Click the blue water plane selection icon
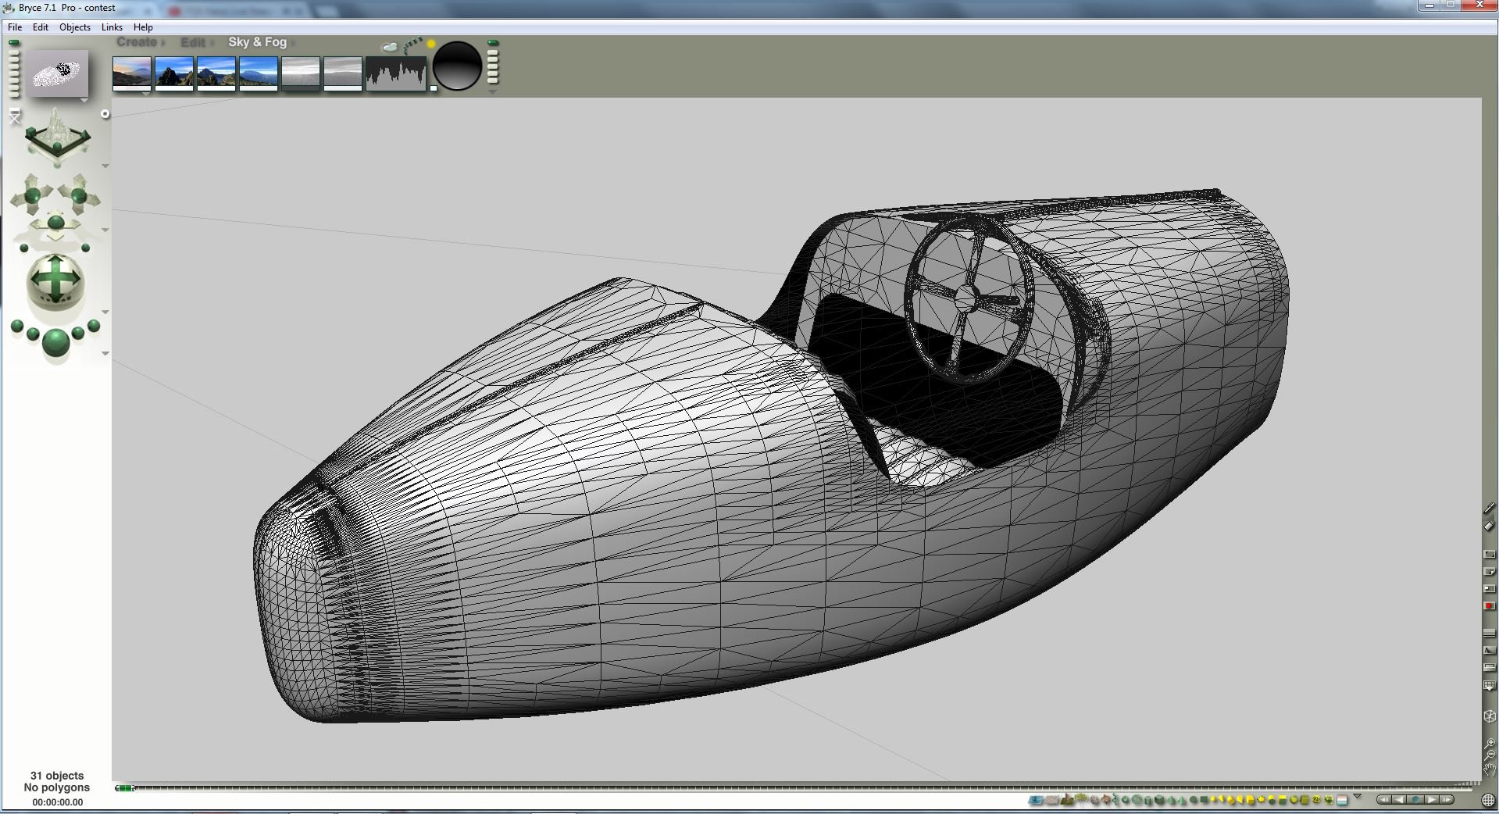This screenshot has height=814, width=1499. pos(1036,800)
